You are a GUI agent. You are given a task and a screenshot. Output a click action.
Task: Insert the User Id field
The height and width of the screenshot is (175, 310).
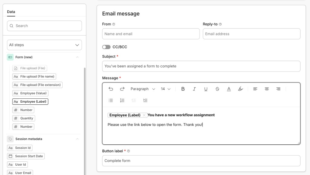click(17, 164)
